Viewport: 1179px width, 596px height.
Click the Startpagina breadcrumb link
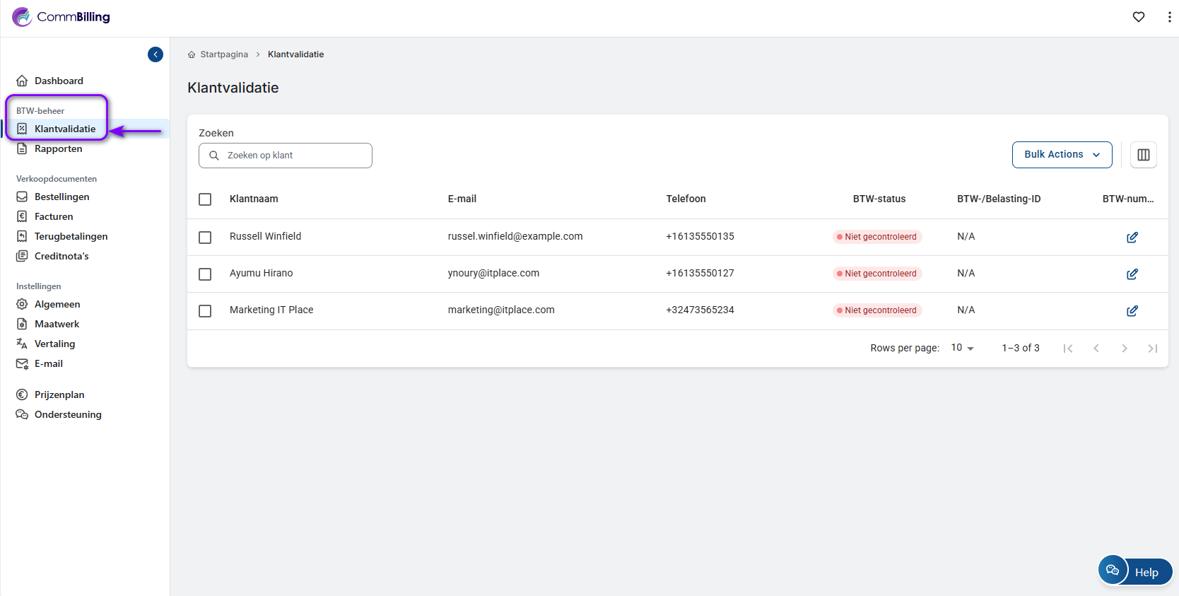tap(223, 54)
